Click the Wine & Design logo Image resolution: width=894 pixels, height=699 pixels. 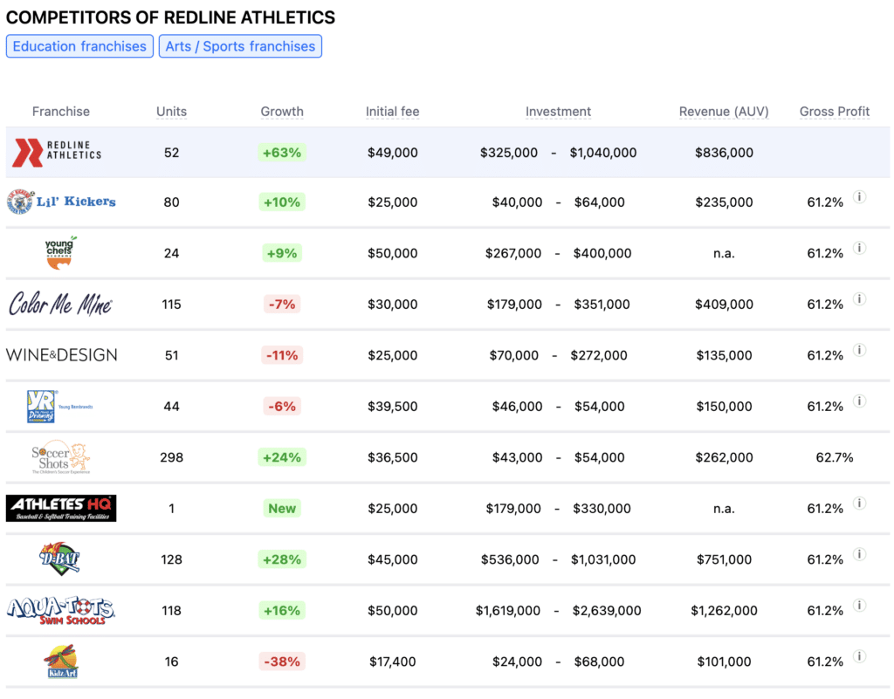62,355
